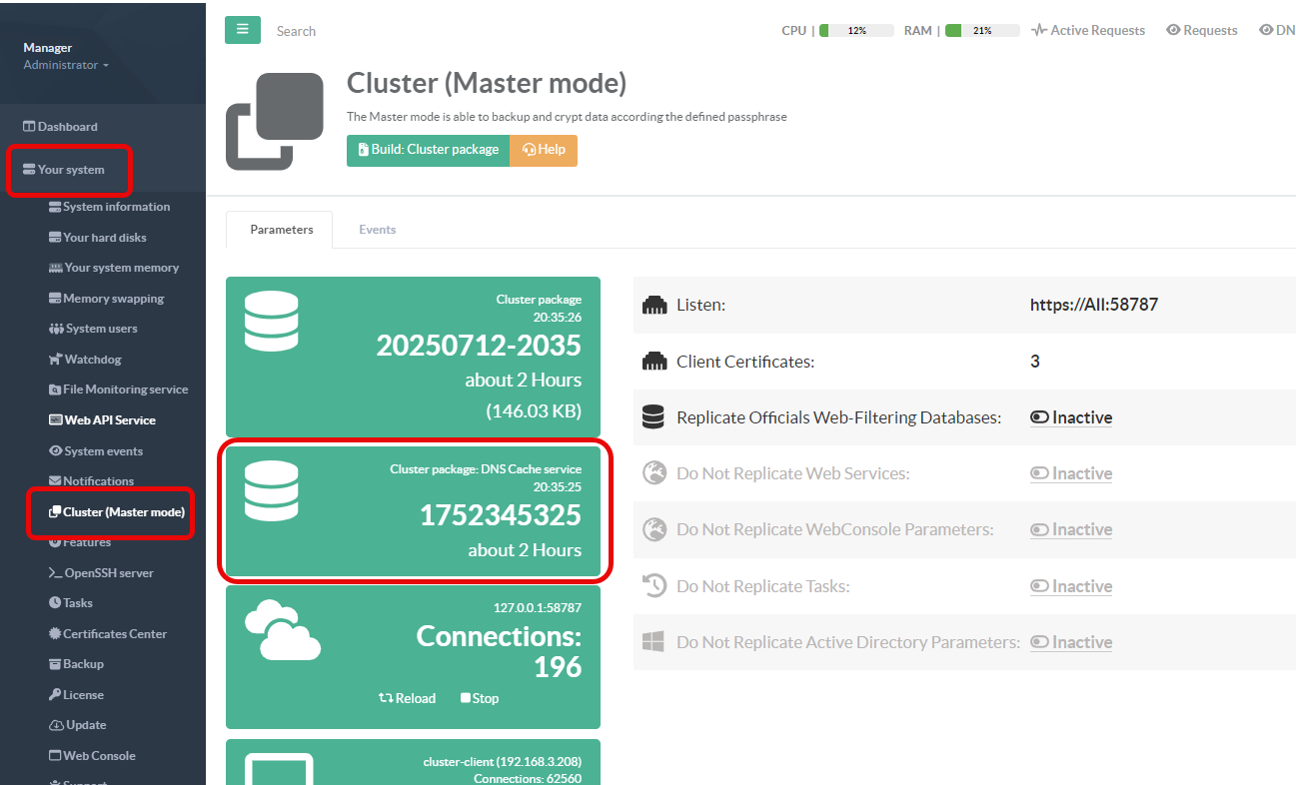The width and height of the screenshot is (1296, 785).
Task: Click the Active Requests indicator
Action: (1088, 31)
